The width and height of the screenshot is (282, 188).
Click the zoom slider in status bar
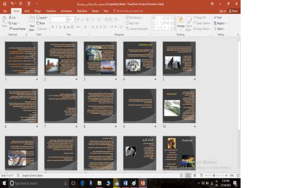[213, 176]
